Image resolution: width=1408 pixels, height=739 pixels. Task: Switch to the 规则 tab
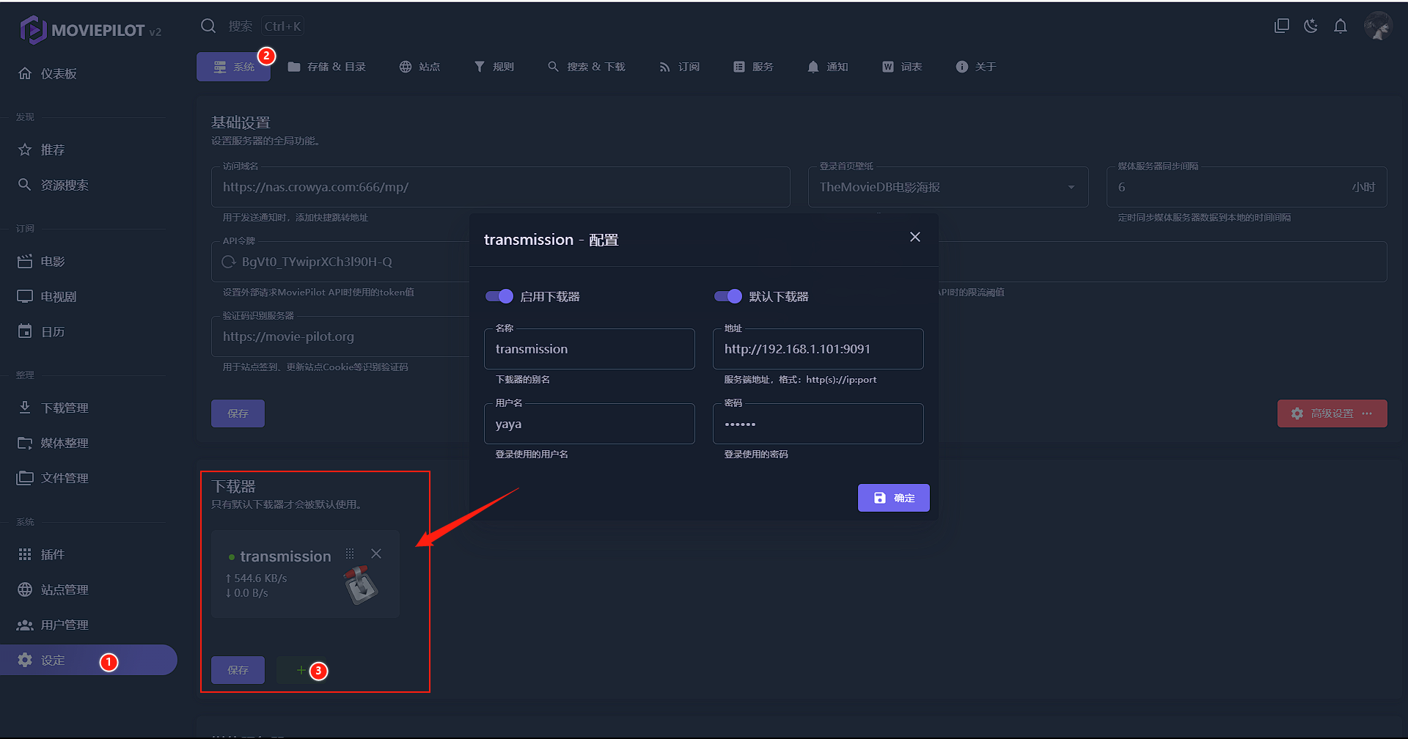coord(494,67)
